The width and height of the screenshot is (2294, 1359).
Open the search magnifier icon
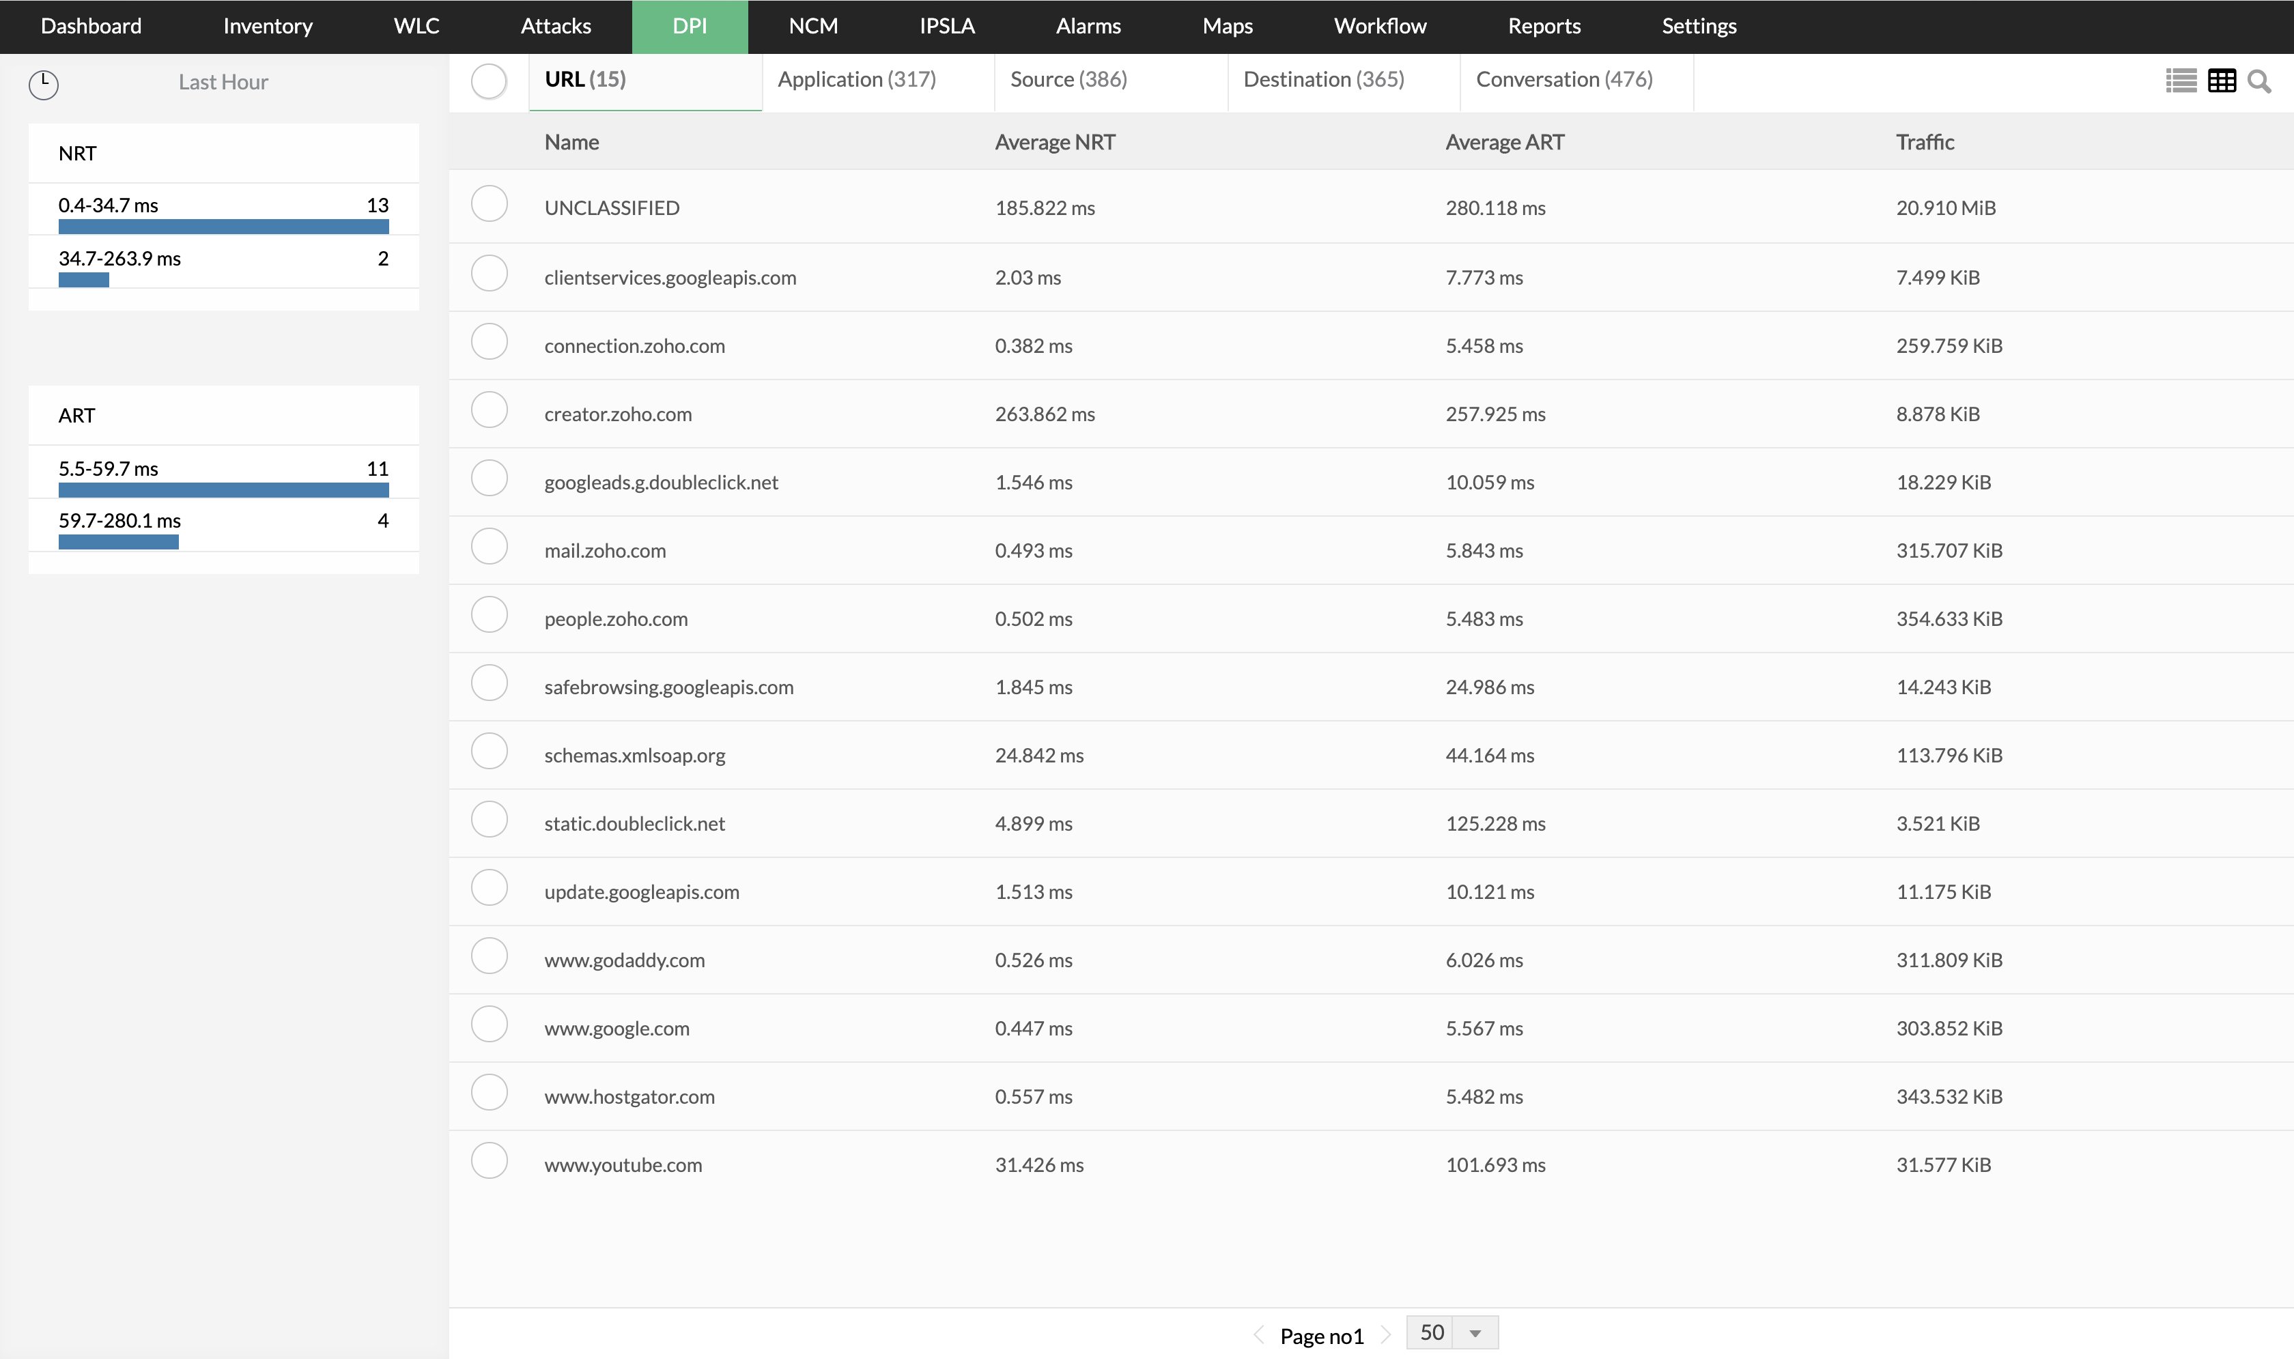2259,81
